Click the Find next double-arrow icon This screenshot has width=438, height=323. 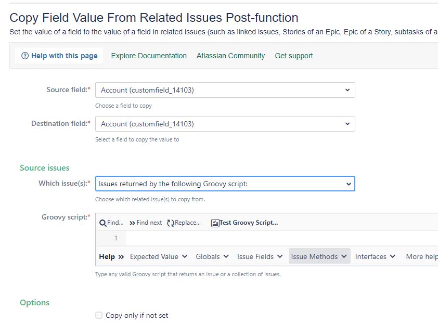(x=132, y=223)
